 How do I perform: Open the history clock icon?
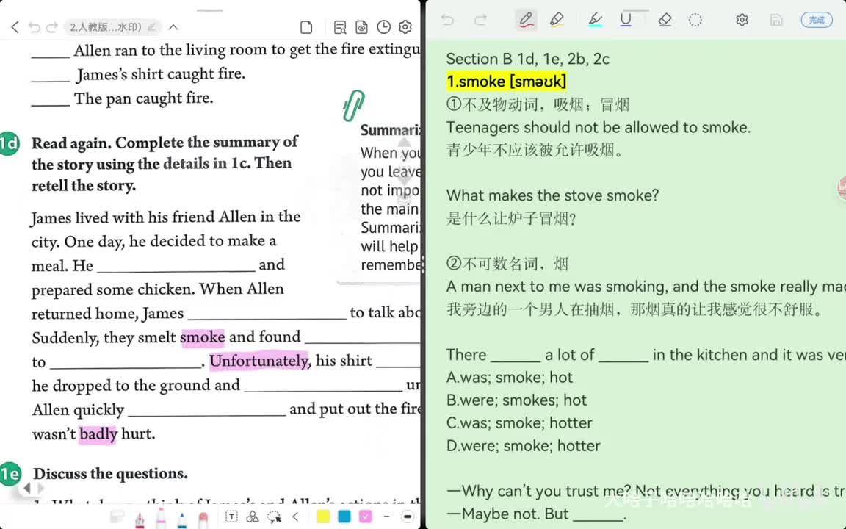point(383,27)
